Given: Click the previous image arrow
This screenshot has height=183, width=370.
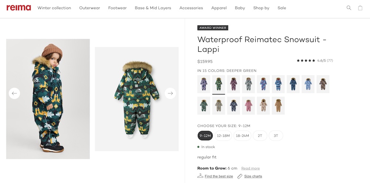Looking at the screenshot, I should point(14,93).
